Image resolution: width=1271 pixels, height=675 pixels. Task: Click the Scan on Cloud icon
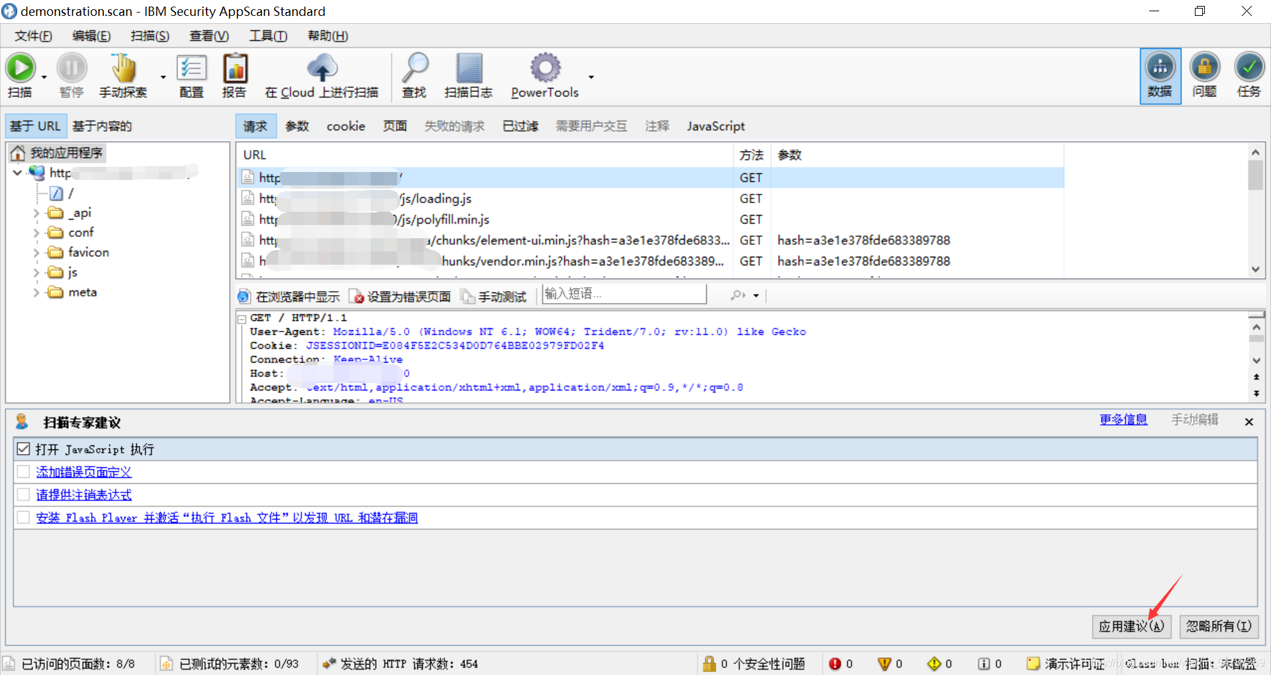click(x=322, y=67)
